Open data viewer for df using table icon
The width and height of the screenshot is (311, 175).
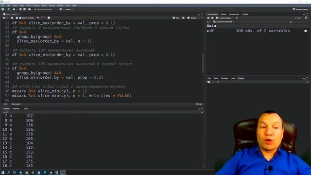pyautogui.click(x=306, y=31)
